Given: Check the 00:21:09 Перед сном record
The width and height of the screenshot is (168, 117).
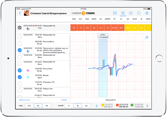Looking at the screenshot, I should coord(20,91).
